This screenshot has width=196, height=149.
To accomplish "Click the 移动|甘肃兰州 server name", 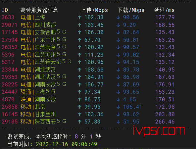I will (38, 114).
